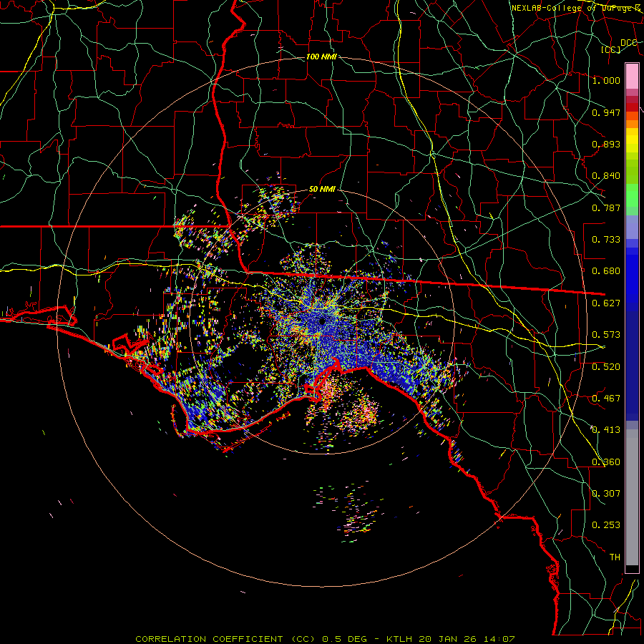
Task: Click the 100 NMI range ring label
Action: [321, 57]
